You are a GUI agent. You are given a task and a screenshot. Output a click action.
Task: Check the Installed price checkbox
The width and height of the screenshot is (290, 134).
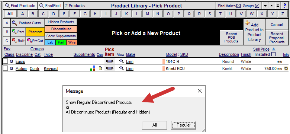[x=273, y=54]
